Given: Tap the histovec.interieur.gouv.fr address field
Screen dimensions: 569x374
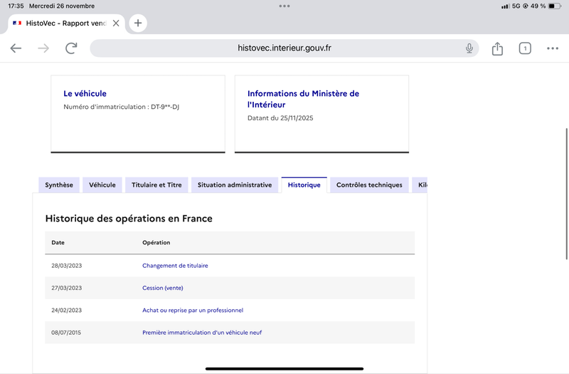Looking at the screenshot, I should tap(284, 48).
